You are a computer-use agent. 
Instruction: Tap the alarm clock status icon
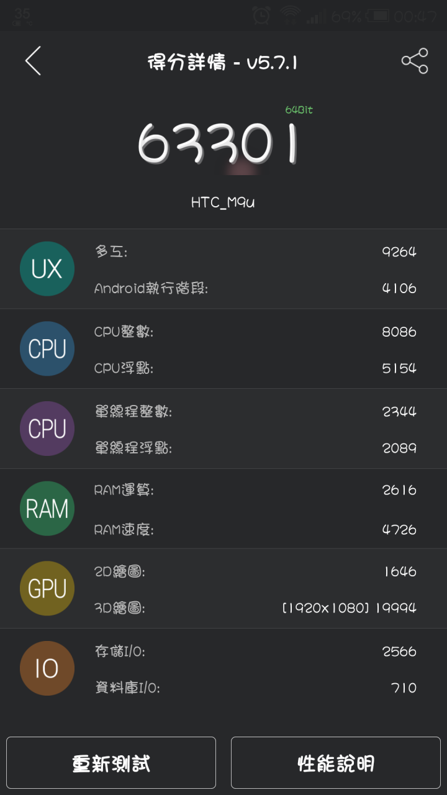(x=261, y=16)
